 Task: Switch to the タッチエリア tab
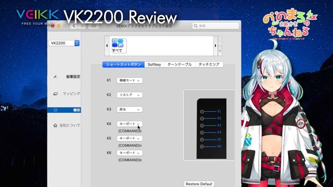click(209, 64)
